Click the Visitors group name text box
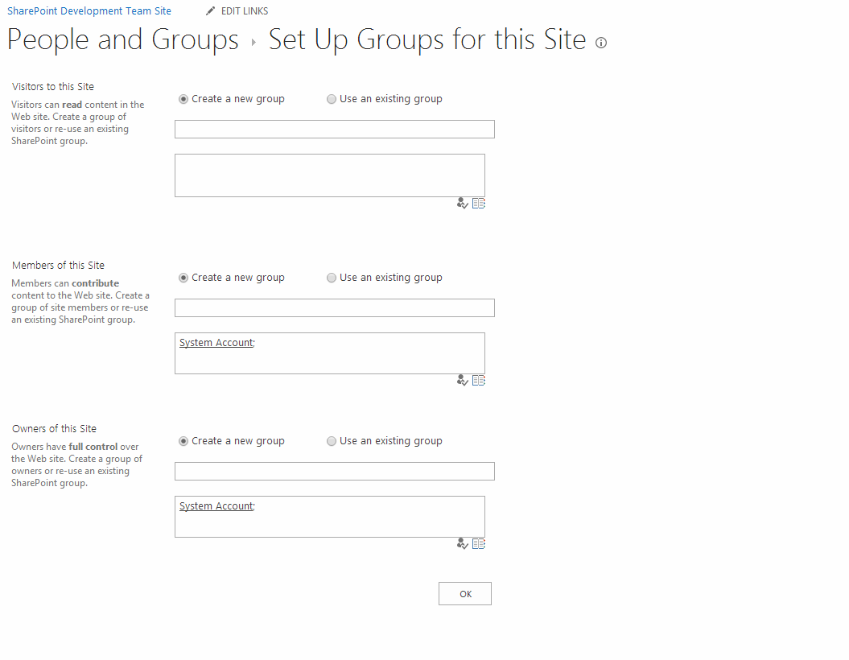849x660 pixels. 334,129
